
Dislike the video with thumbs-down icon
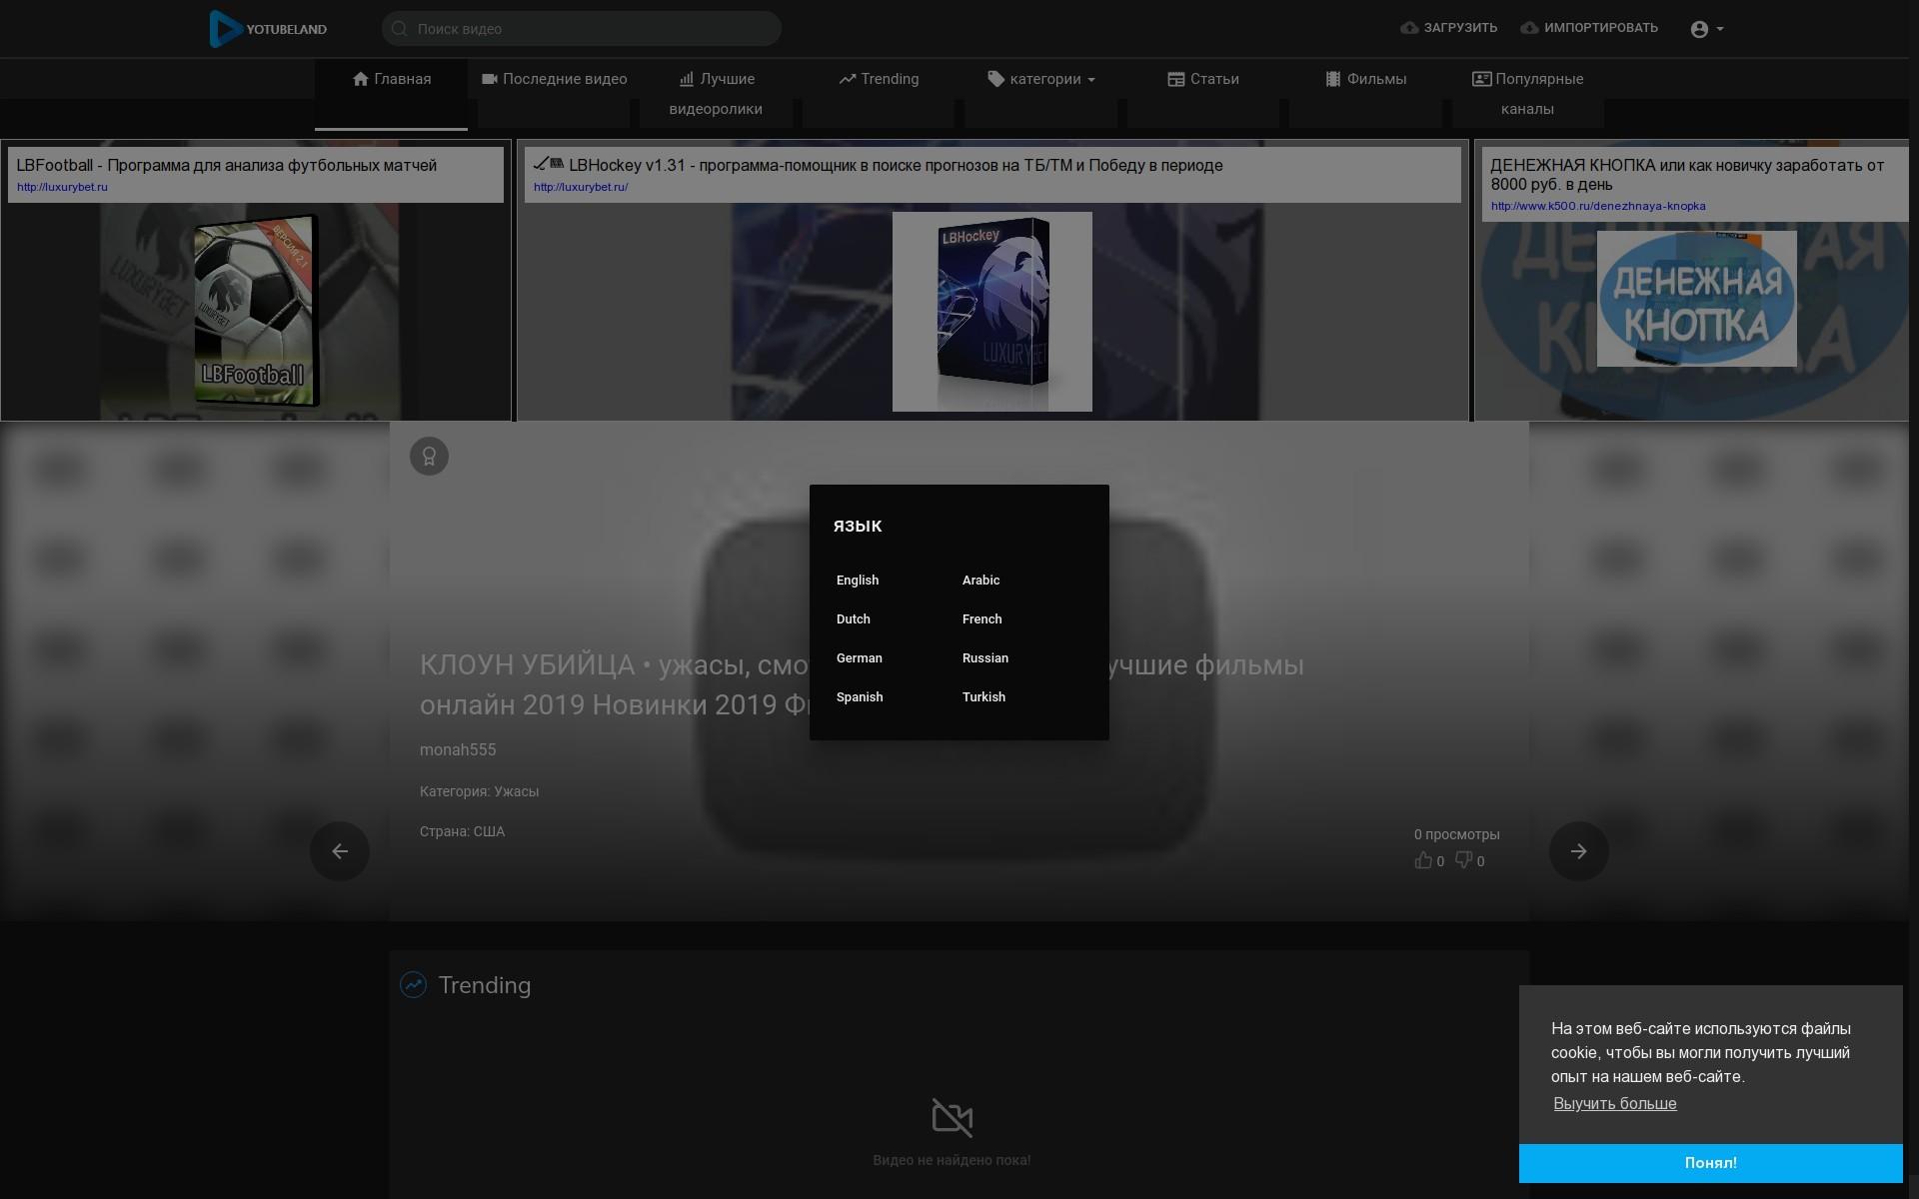click(x=1463, y=860)
